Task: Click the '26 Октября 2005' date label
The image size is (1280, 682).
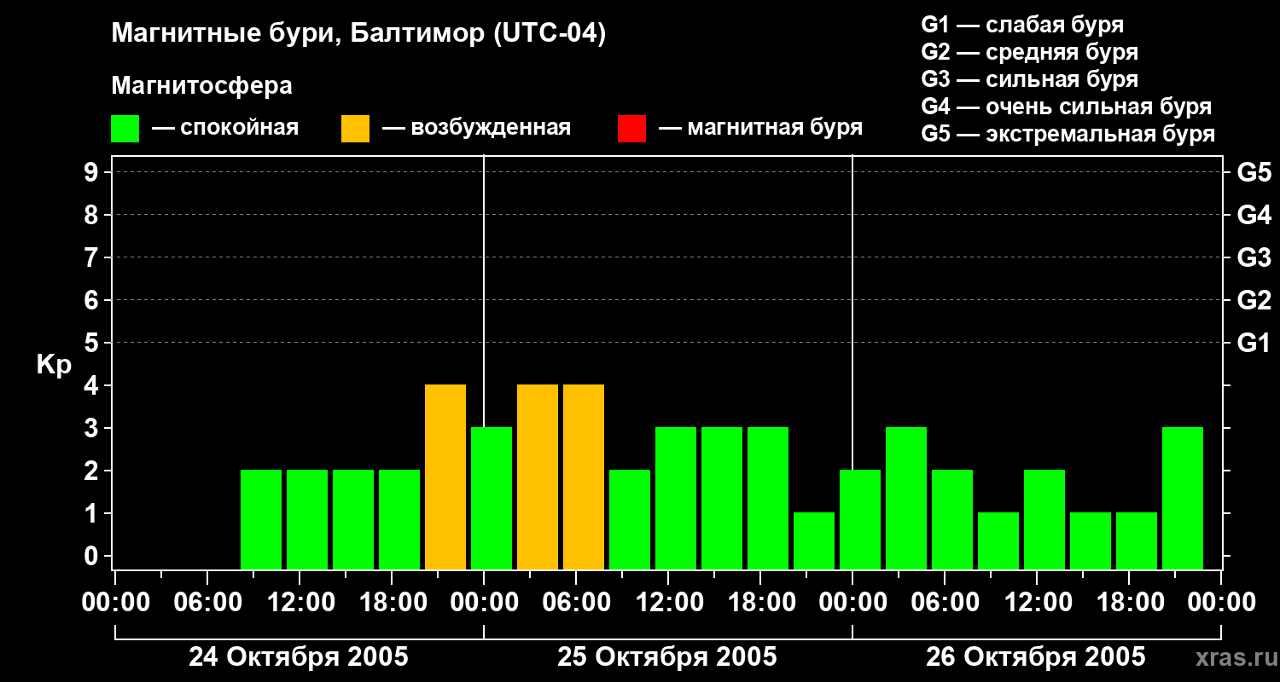Action: [x=1036, y=657]
